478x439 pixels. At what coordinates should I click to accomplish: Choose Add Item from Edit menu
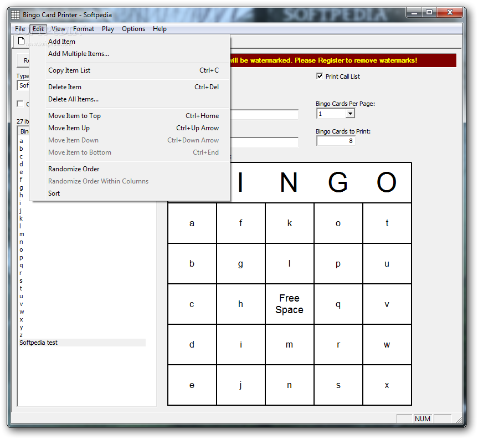pyautogui.click(x=130, y=42)
